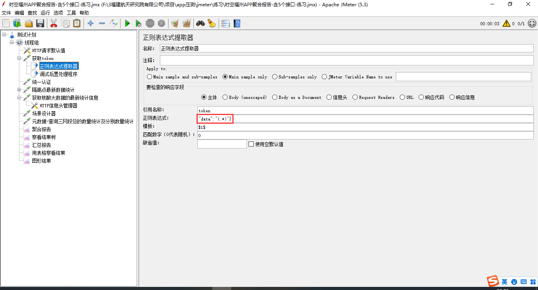The image size is (538, 290).
Task: Open the 运行 menu
Action: (x=45, y=13)
